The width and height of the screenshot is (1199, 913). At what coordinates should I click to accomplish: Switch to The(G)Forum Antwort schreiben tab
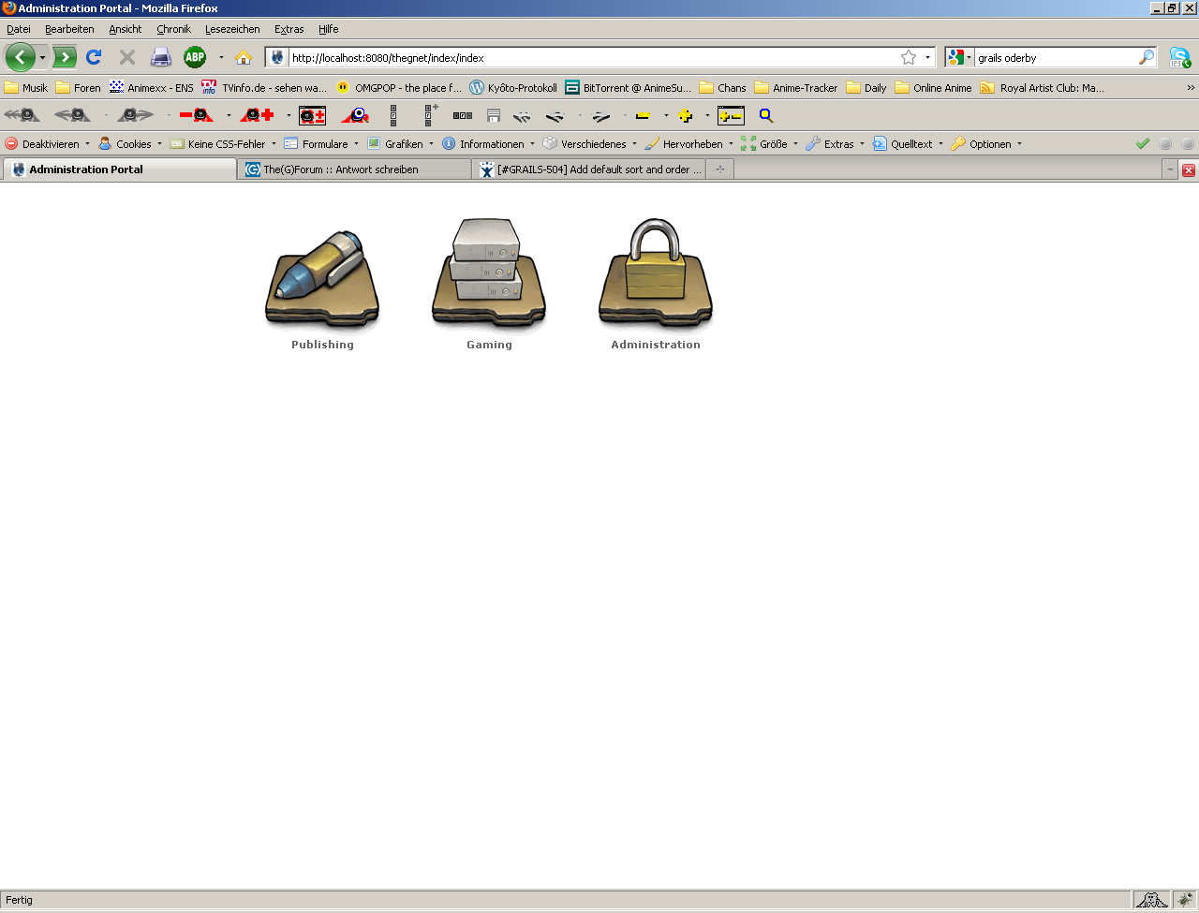354,169
